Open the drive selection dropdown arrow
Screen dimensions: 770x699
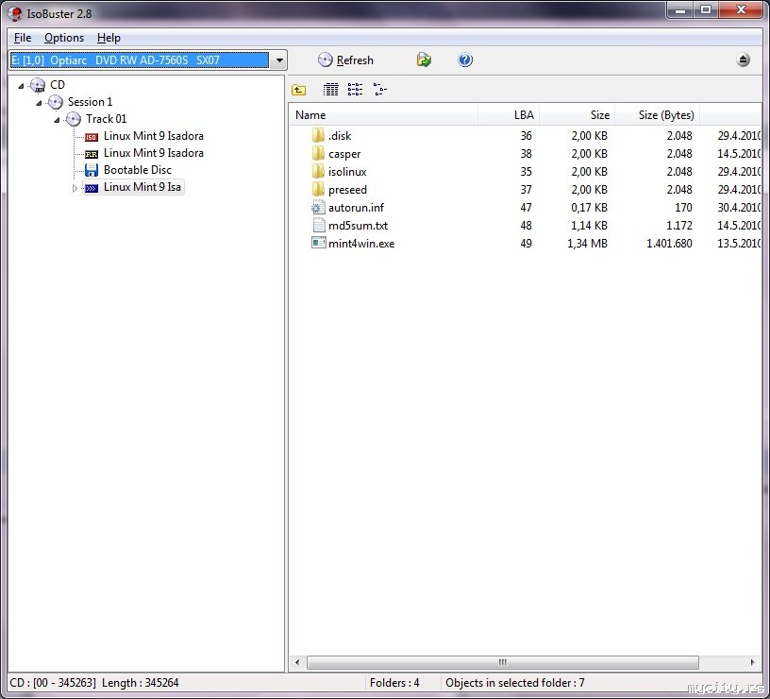(279, 60)
